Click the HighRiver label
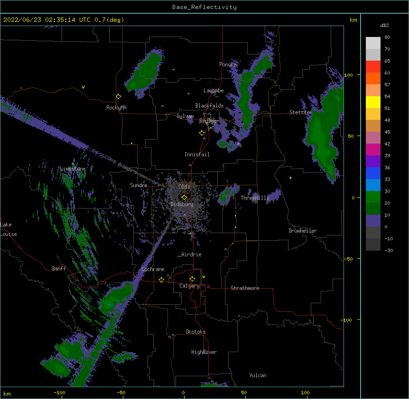The image size is (409, 399). point(204,352)
